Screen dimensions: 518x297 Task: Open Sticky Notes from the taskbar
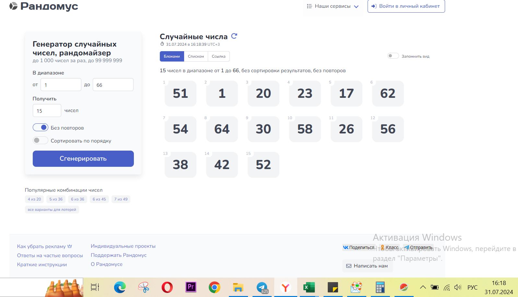tap(333, 287)
